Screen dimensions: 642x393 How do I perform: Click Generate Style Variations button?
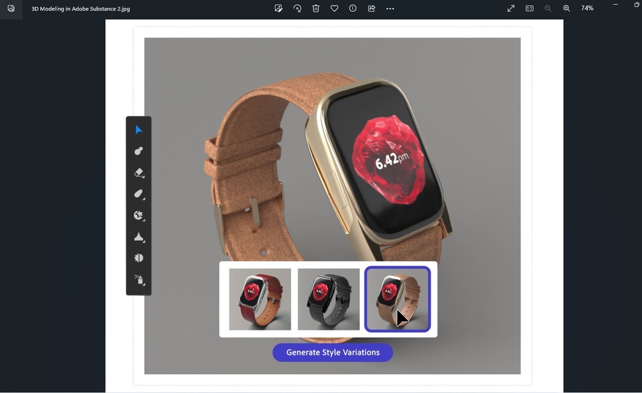coord(332,352)
